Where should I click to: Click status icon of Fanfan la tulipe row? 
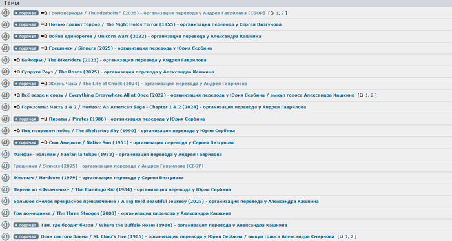click(x=5, y=154)
